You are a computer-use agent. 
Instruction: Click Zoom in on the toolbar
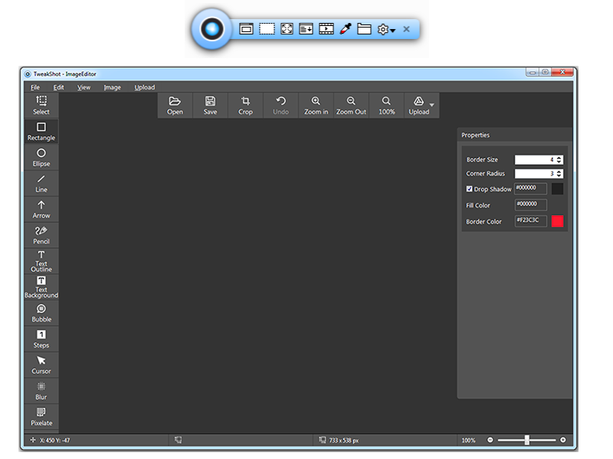click(x=316, y=106)
